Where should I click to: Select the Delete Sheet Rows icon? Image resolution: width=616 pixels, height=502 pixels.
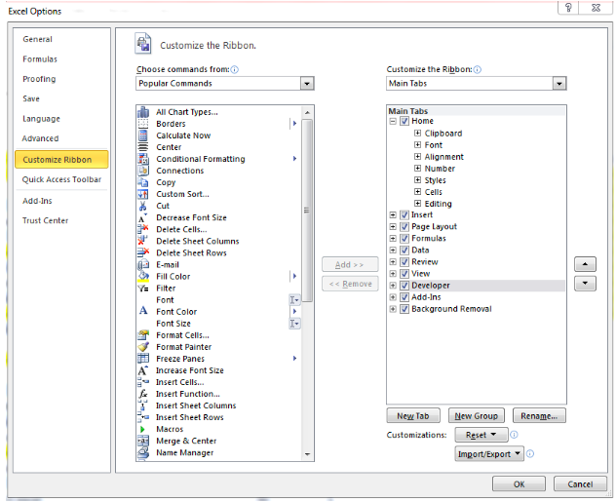143,253
